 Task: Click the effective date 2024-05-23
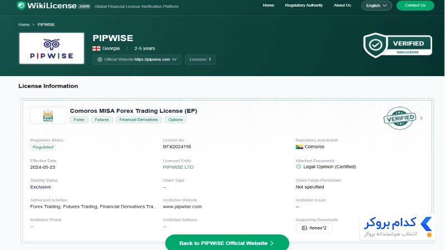(x=43, y=167)
